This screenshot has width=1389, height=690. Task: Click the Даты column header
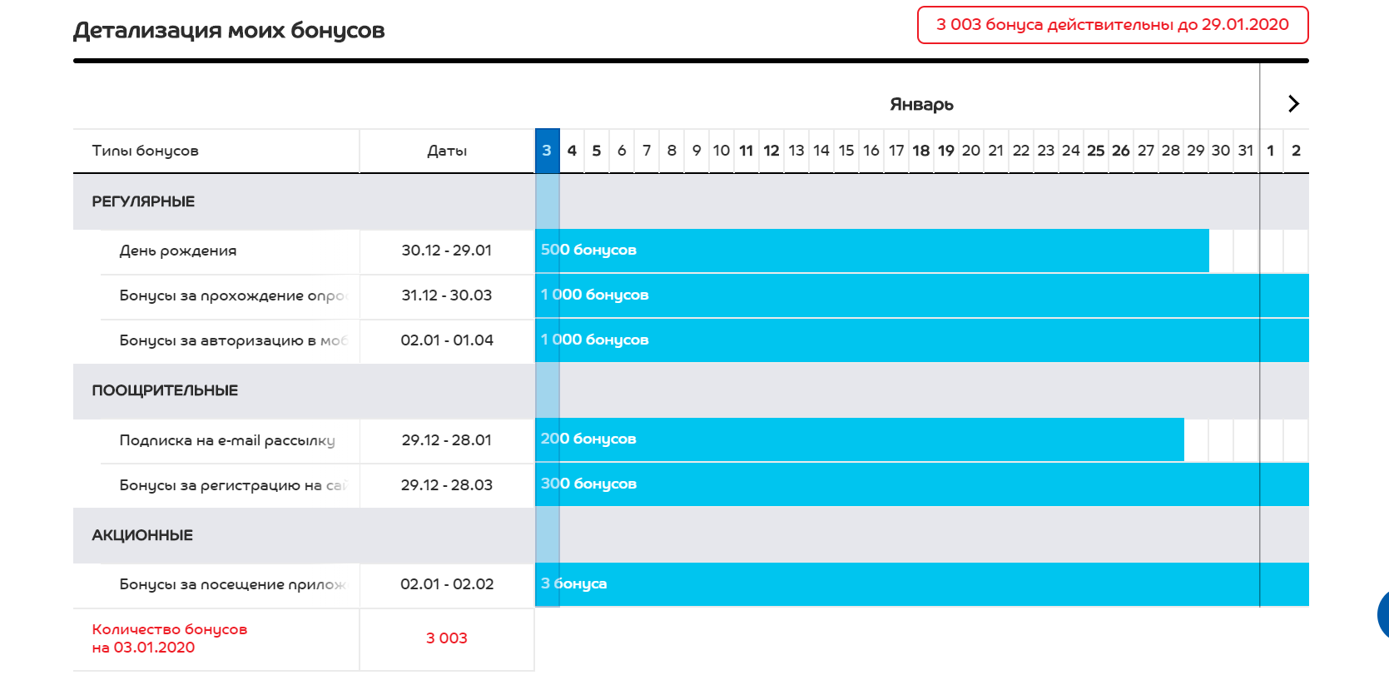tap(447, 151)
